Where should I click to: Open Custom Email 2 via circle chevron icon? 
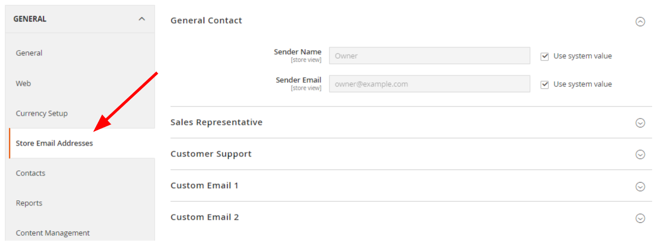(x=640, y=218)
